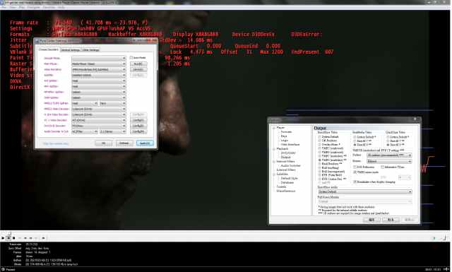Screen dimensions: 452x272
Task: Open the H.264 Video Decoder dropdown
Action: tap(99, 114)
